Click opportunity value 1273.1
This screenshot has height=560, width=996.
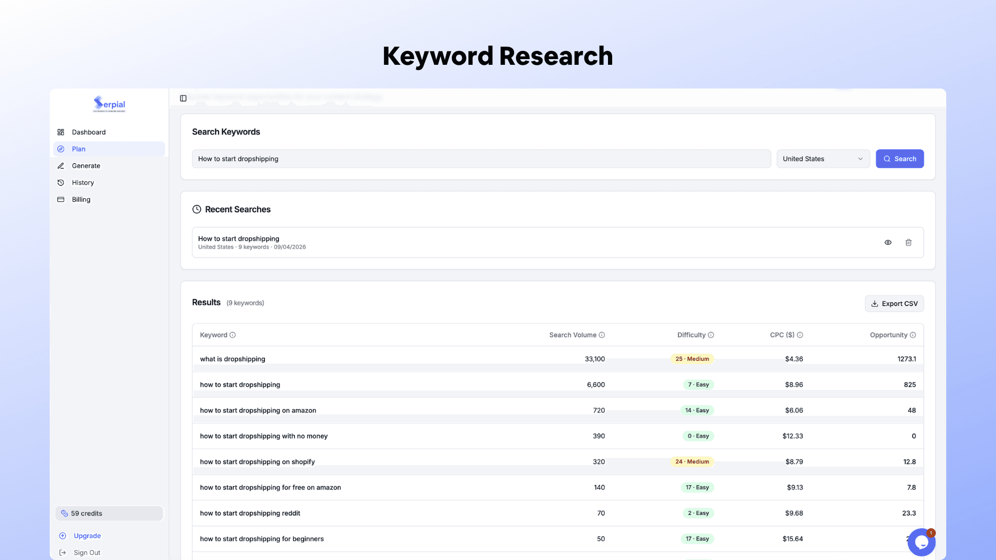pos(907,359)
